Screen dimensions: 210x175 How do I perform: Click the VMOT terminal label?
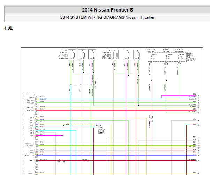pyautogui.click(x=31, y=98)
